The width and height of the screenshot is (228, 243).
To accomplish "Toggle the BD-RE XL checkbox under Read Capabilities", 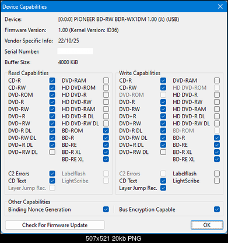I will click(106, 159).
